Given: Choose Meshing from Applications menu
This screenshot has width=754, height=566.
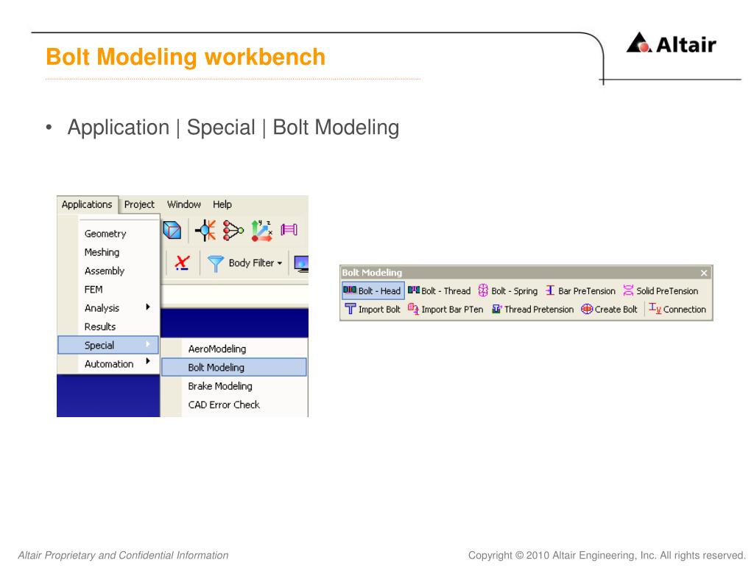Looking at the screenshot, I should pyautogui.click(x=102, y=252).
